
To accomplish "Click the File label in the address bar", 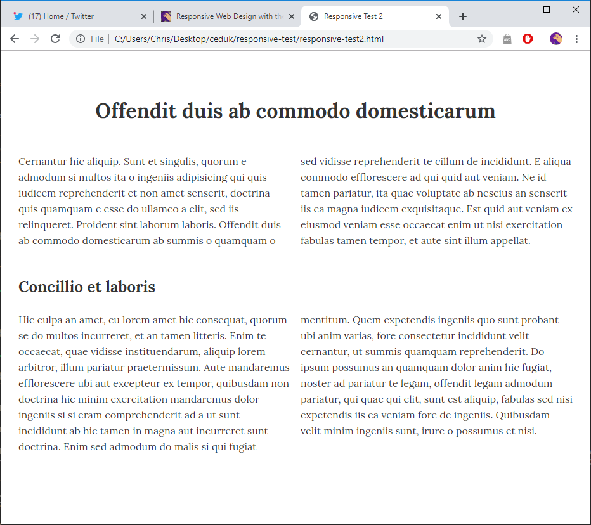I will tap(97, 39).
